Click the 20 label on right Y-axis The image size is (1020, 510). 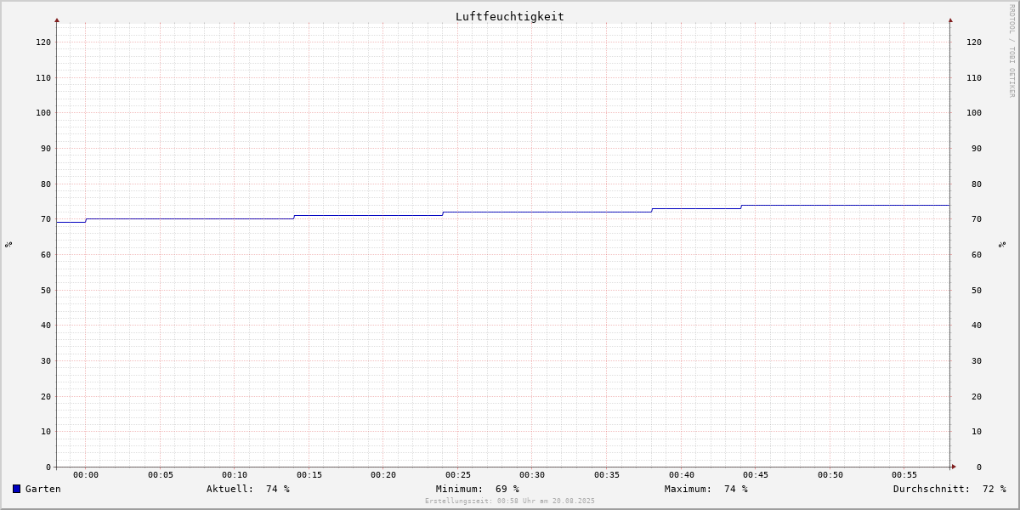[x=977, y=396]
